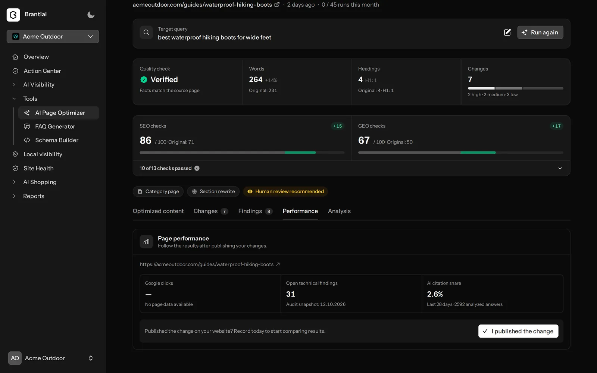This screenshot has height=373, width=597.
Task: Click the Page performance chart icon
Action: click(146, 242)
